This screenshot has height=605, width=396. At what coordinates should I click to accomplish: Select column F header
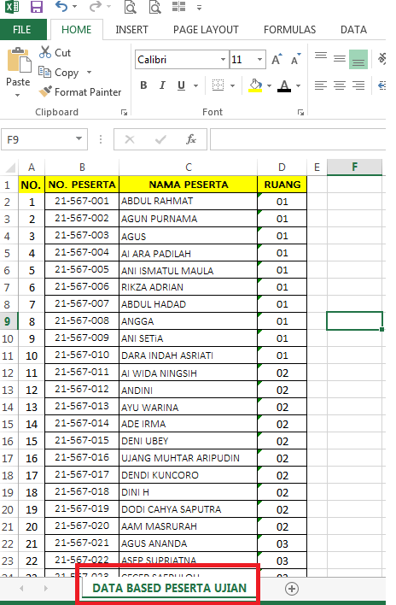pos(354,167)
